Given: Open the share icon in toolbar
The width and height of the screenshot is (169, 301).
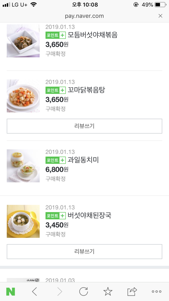Looking at the screenshot, I should (132, 292).
